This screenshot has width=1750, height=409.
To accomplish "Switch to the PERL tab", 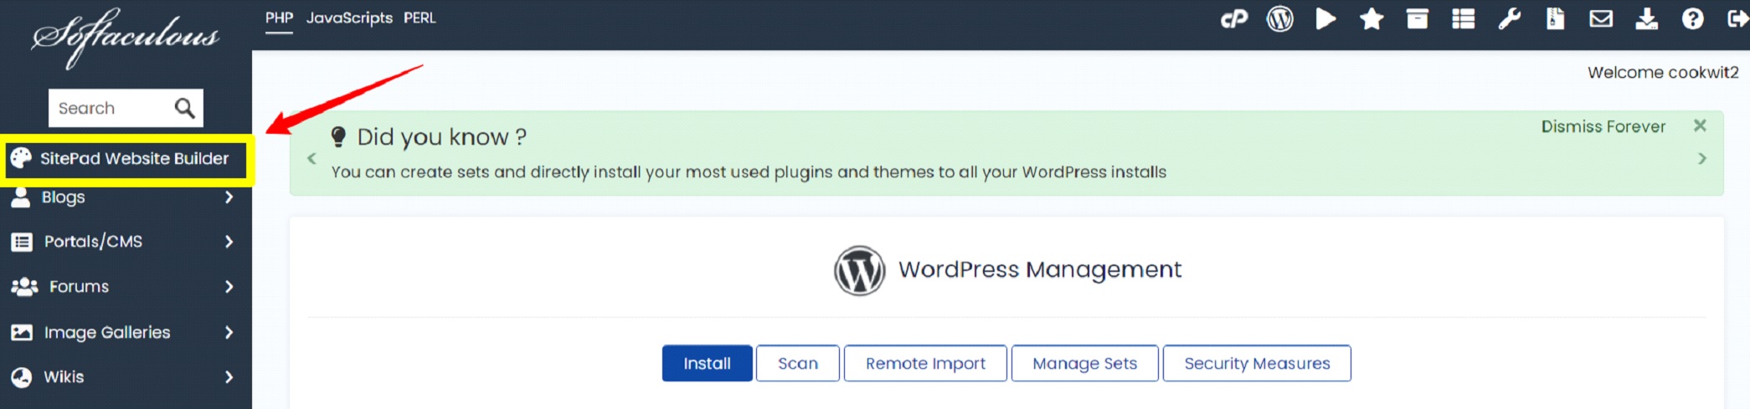I will pos(419,18).
